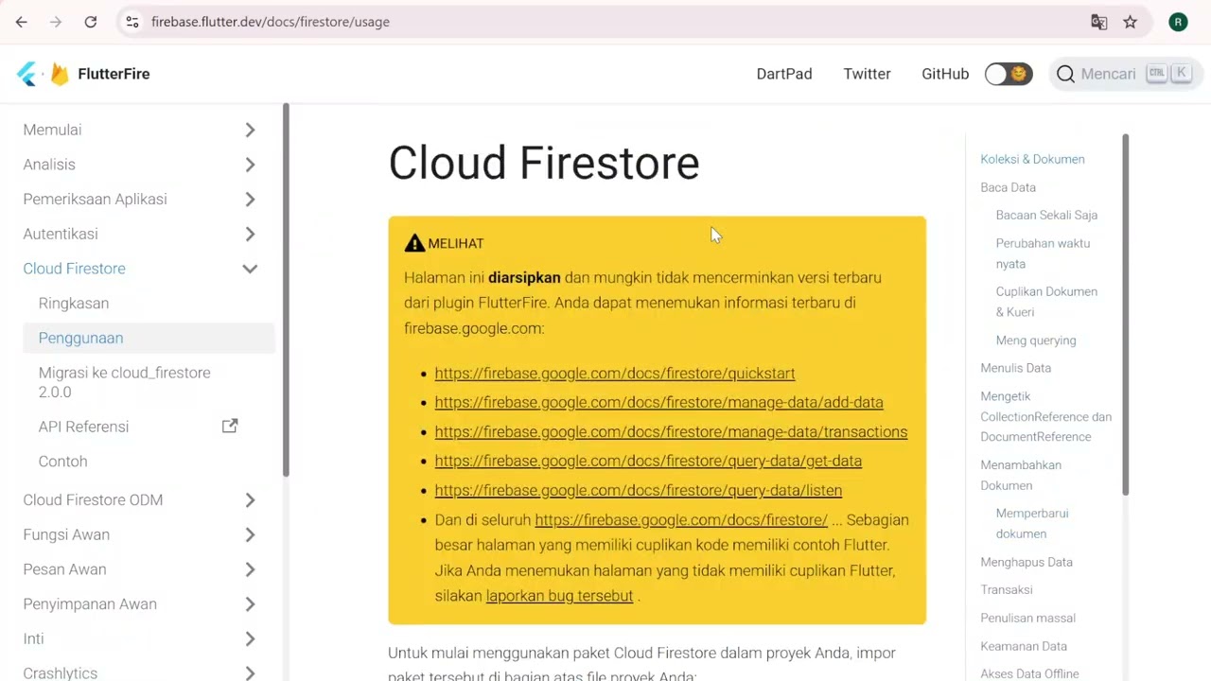Expand Cloud Firestore ODM chevron

[x=250, y=499]
